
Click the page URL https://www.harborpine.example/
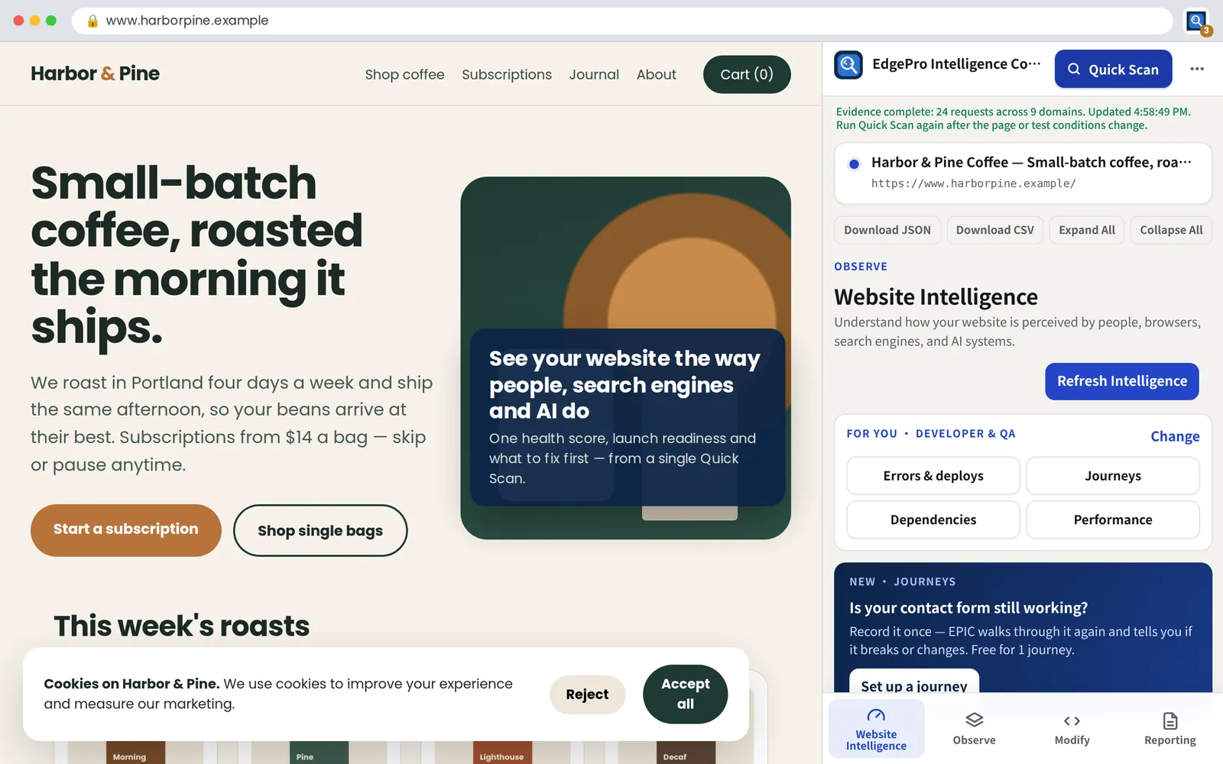[973, 183]
